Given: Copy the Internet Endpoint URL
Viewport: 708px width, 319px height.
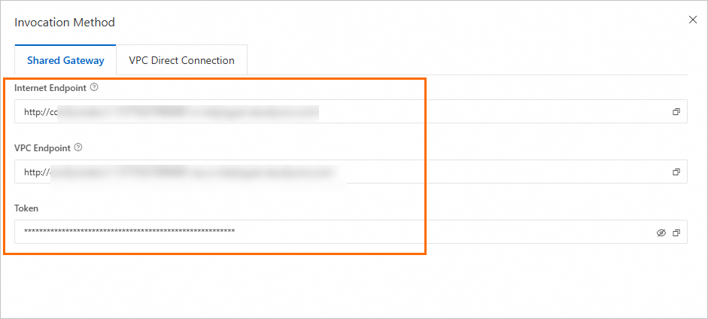Looking at the screenshot, I should [676, 111].
